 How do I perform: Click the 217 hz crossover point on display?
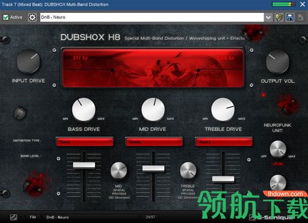point(112,70)
